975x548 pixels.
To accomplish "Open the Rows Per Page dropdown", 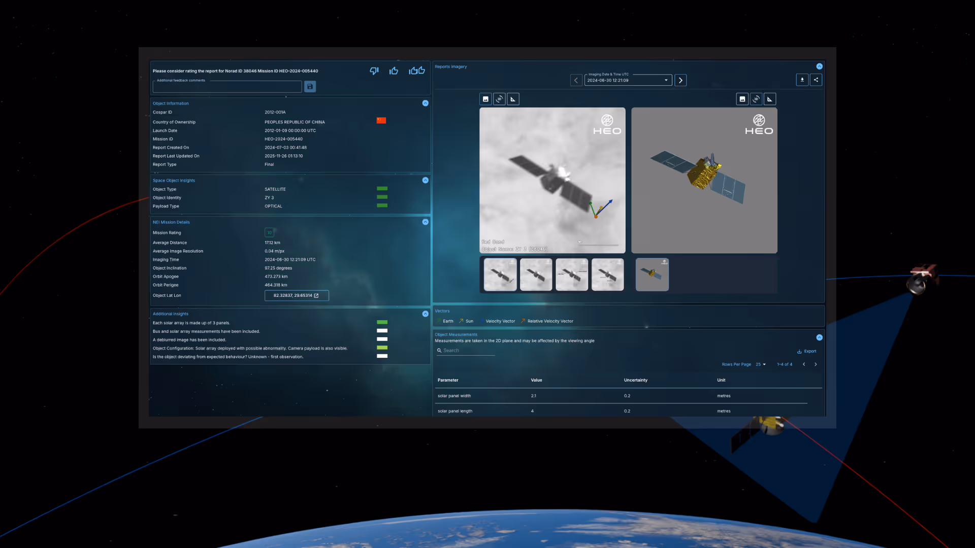I will click(x=761, y=364).
